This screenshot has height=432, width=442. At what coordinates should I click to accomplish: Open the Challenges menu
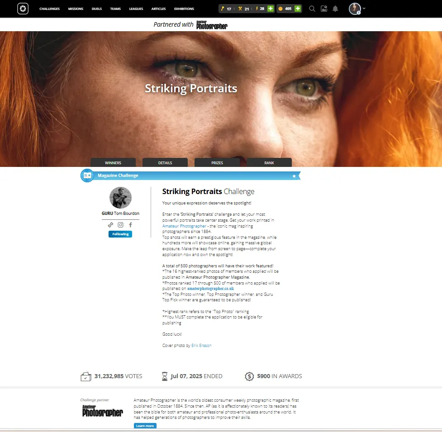click(50, 9)
